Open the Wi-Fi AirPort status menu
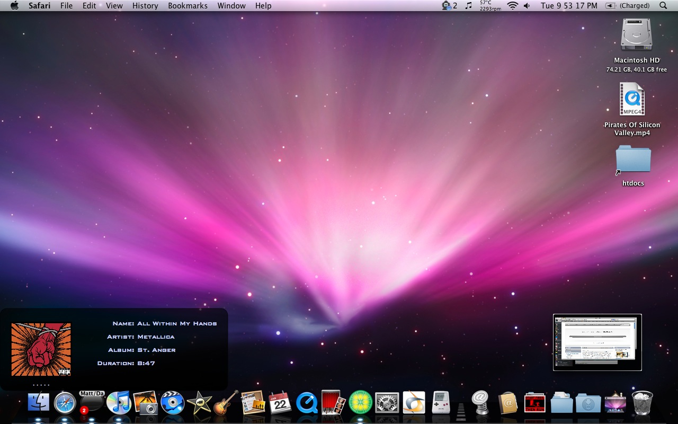678x424 pixels. (512, 5)
